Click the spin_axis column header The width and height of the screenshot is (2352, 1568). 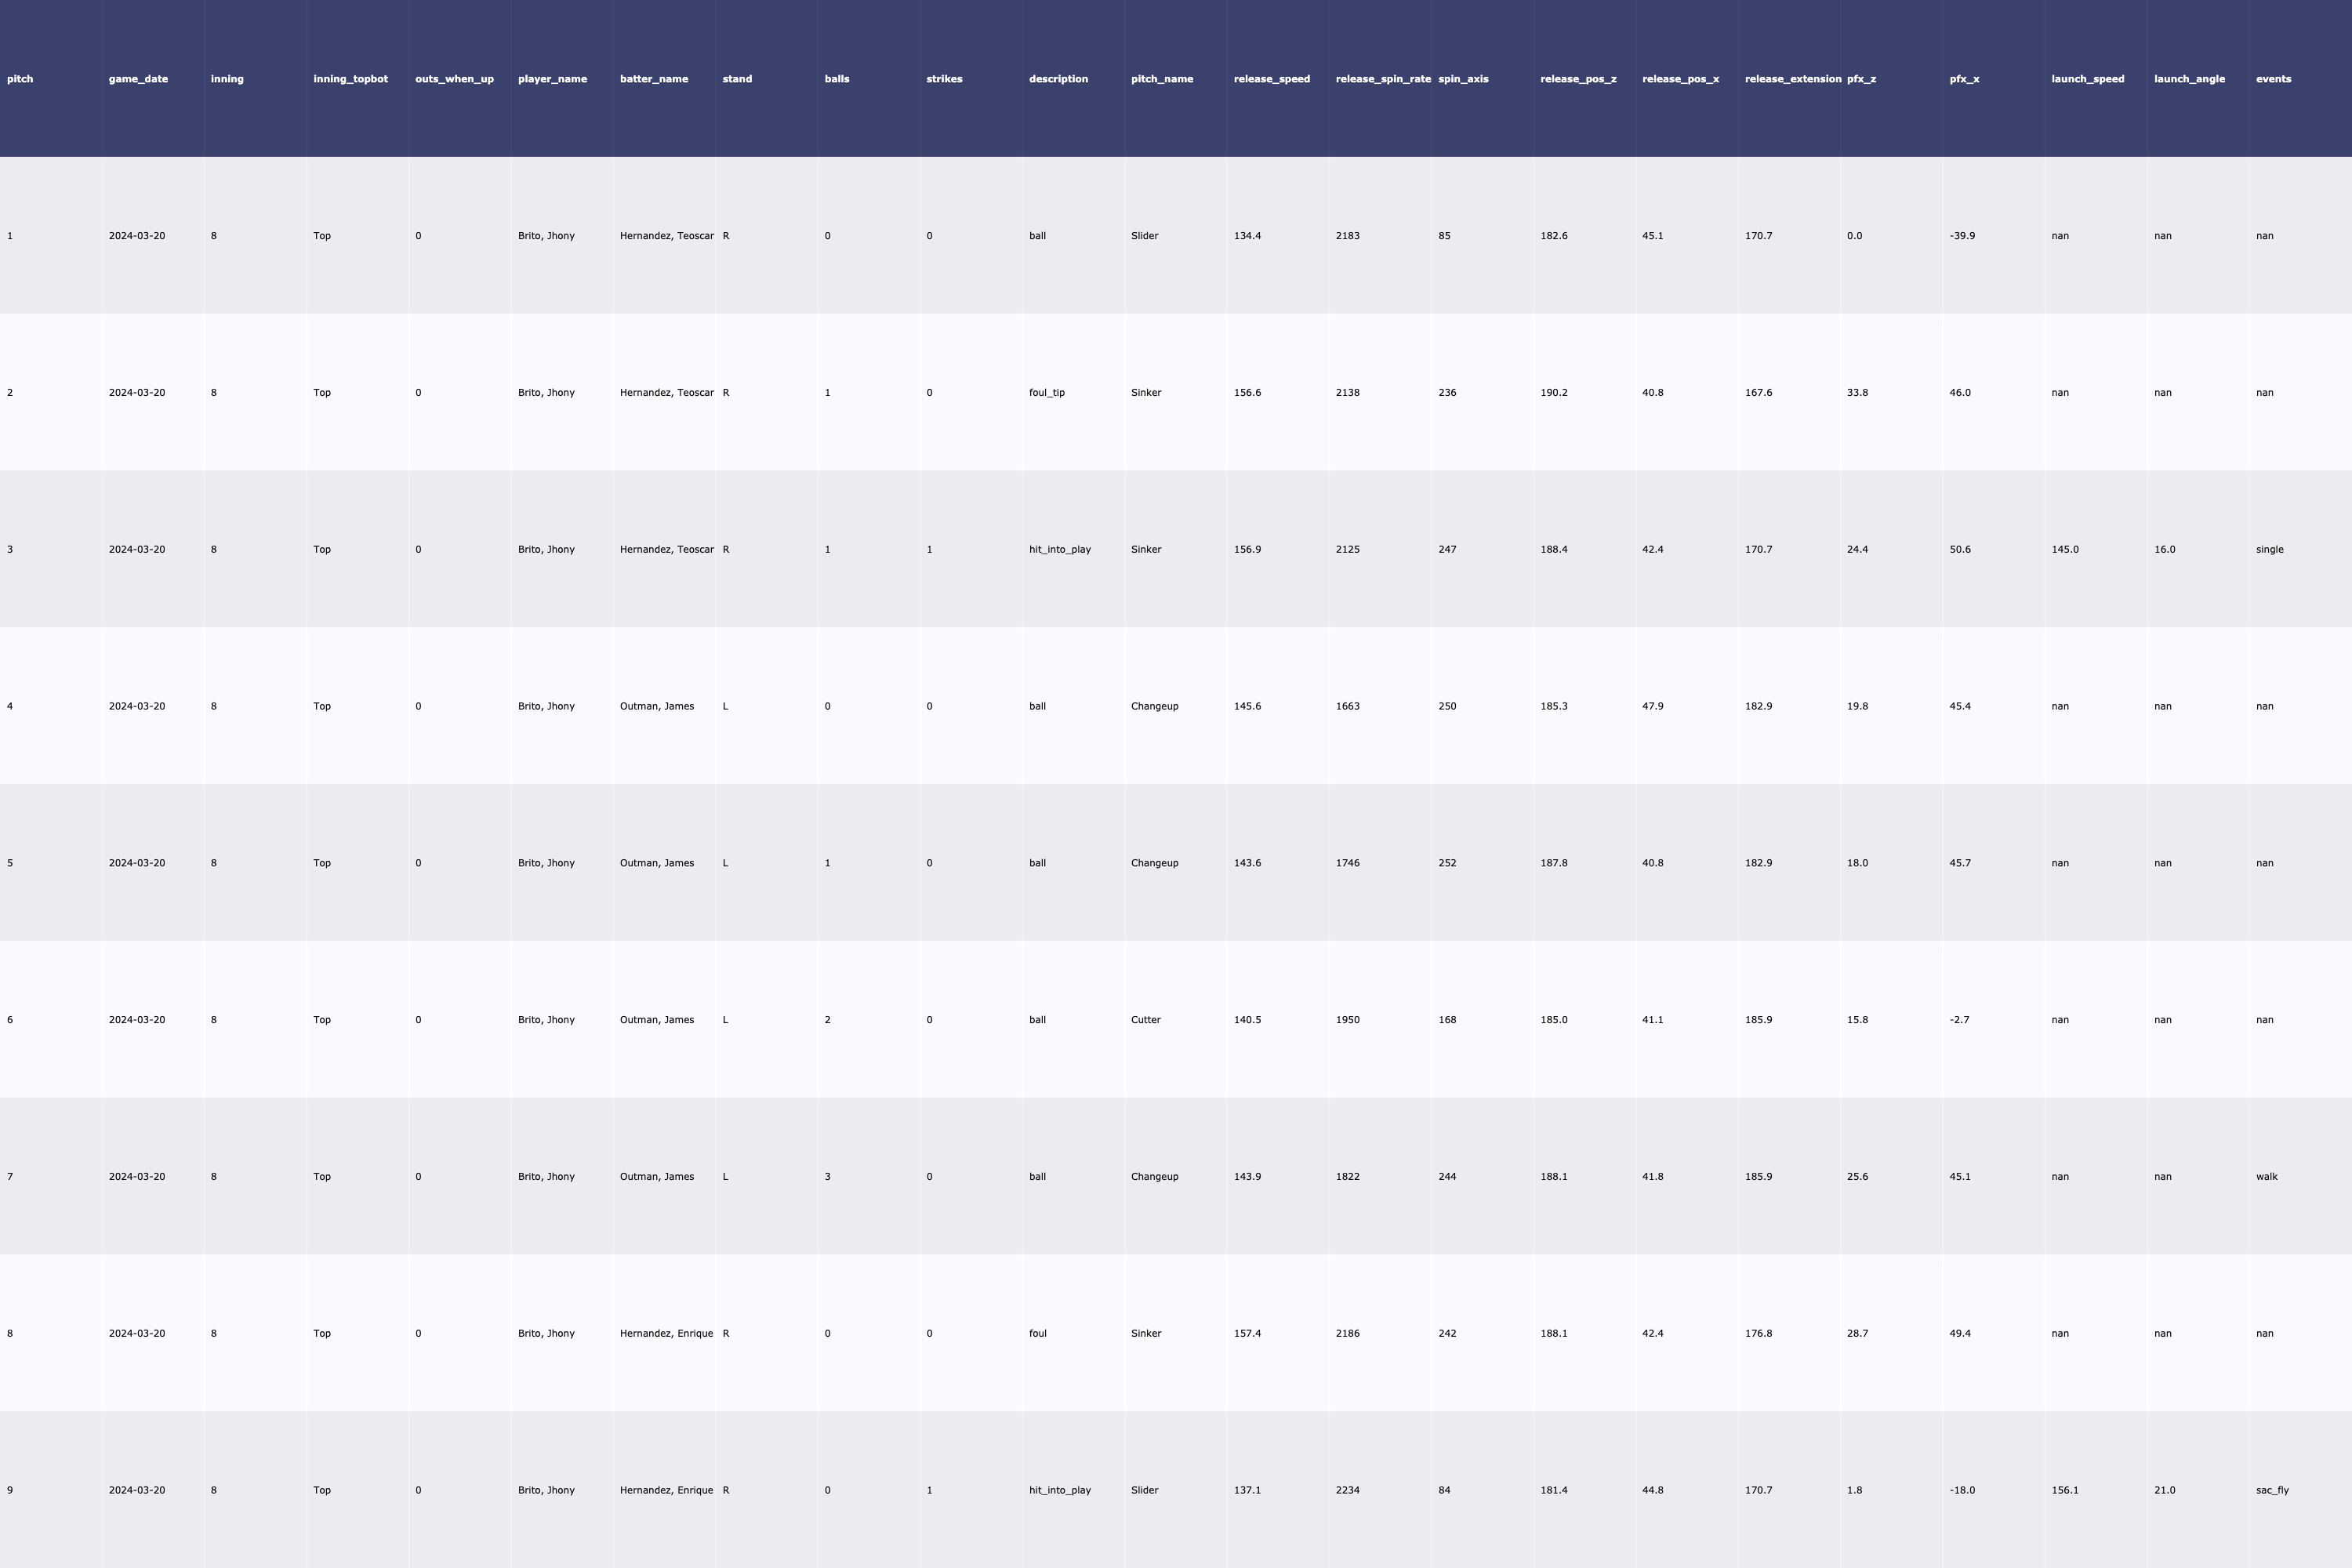tap(1463, 79)
